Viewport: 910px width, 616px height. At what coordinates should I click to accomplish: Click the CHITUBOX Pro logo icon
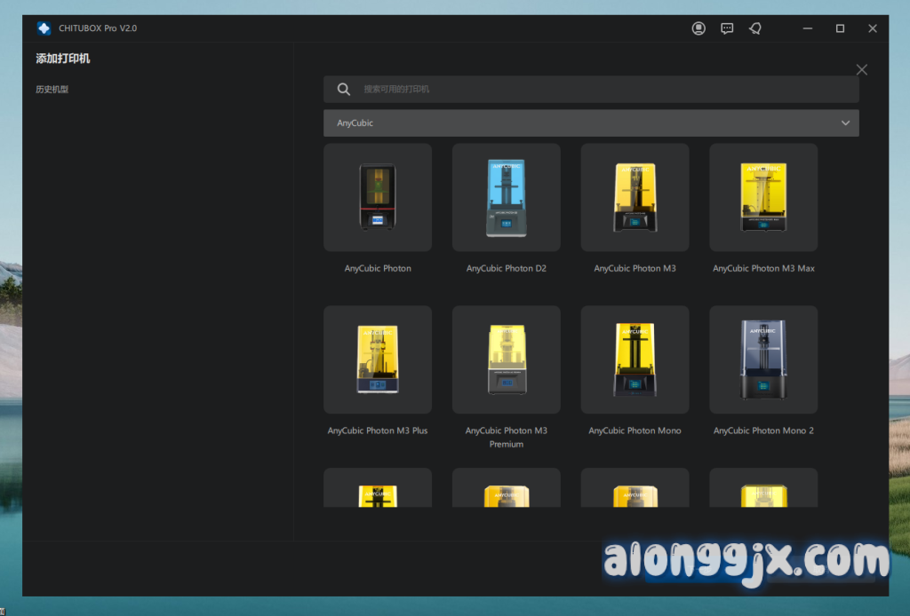(44, 28)
